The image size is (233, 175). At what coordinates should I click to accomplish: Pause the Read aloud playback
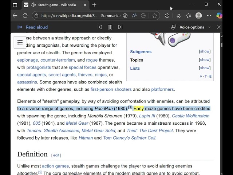(x=110, y=27)
